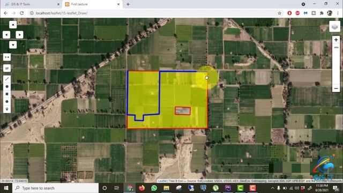This screenshot has width=343, height=193.
Task: Reload the current page
Action: 21,13
